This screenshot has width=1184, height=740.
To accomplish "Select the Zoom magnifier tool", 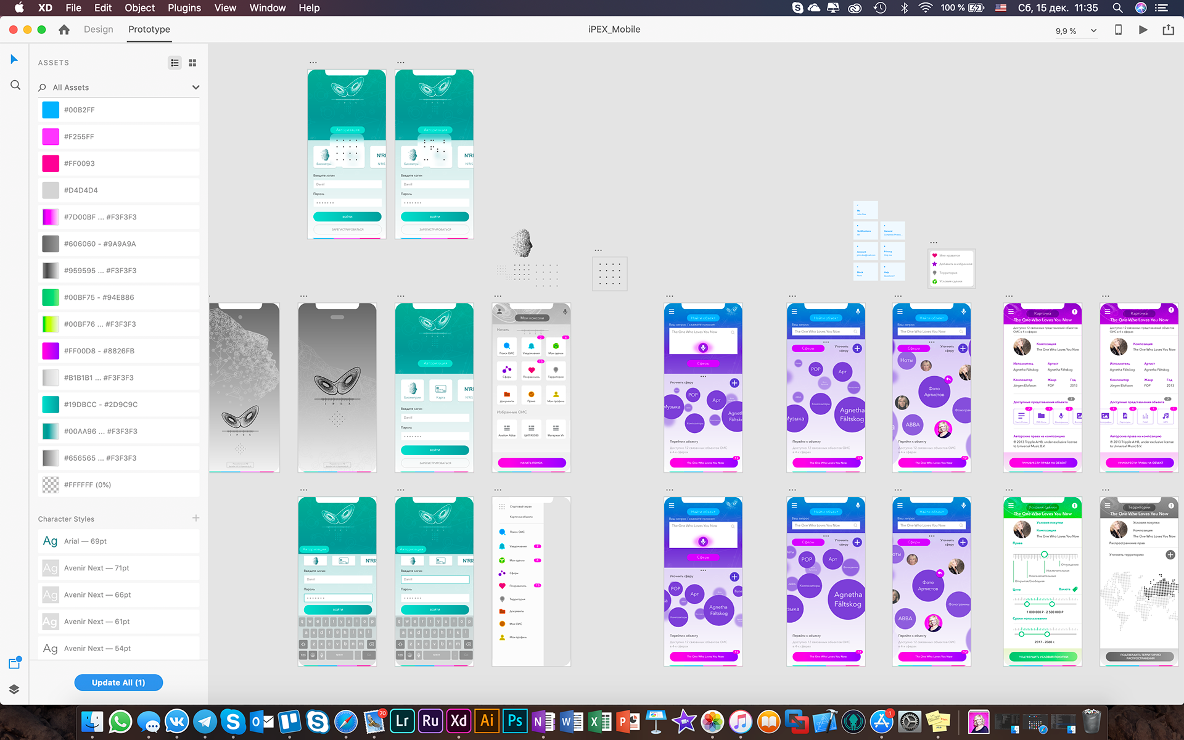I will tap(15, 85).
